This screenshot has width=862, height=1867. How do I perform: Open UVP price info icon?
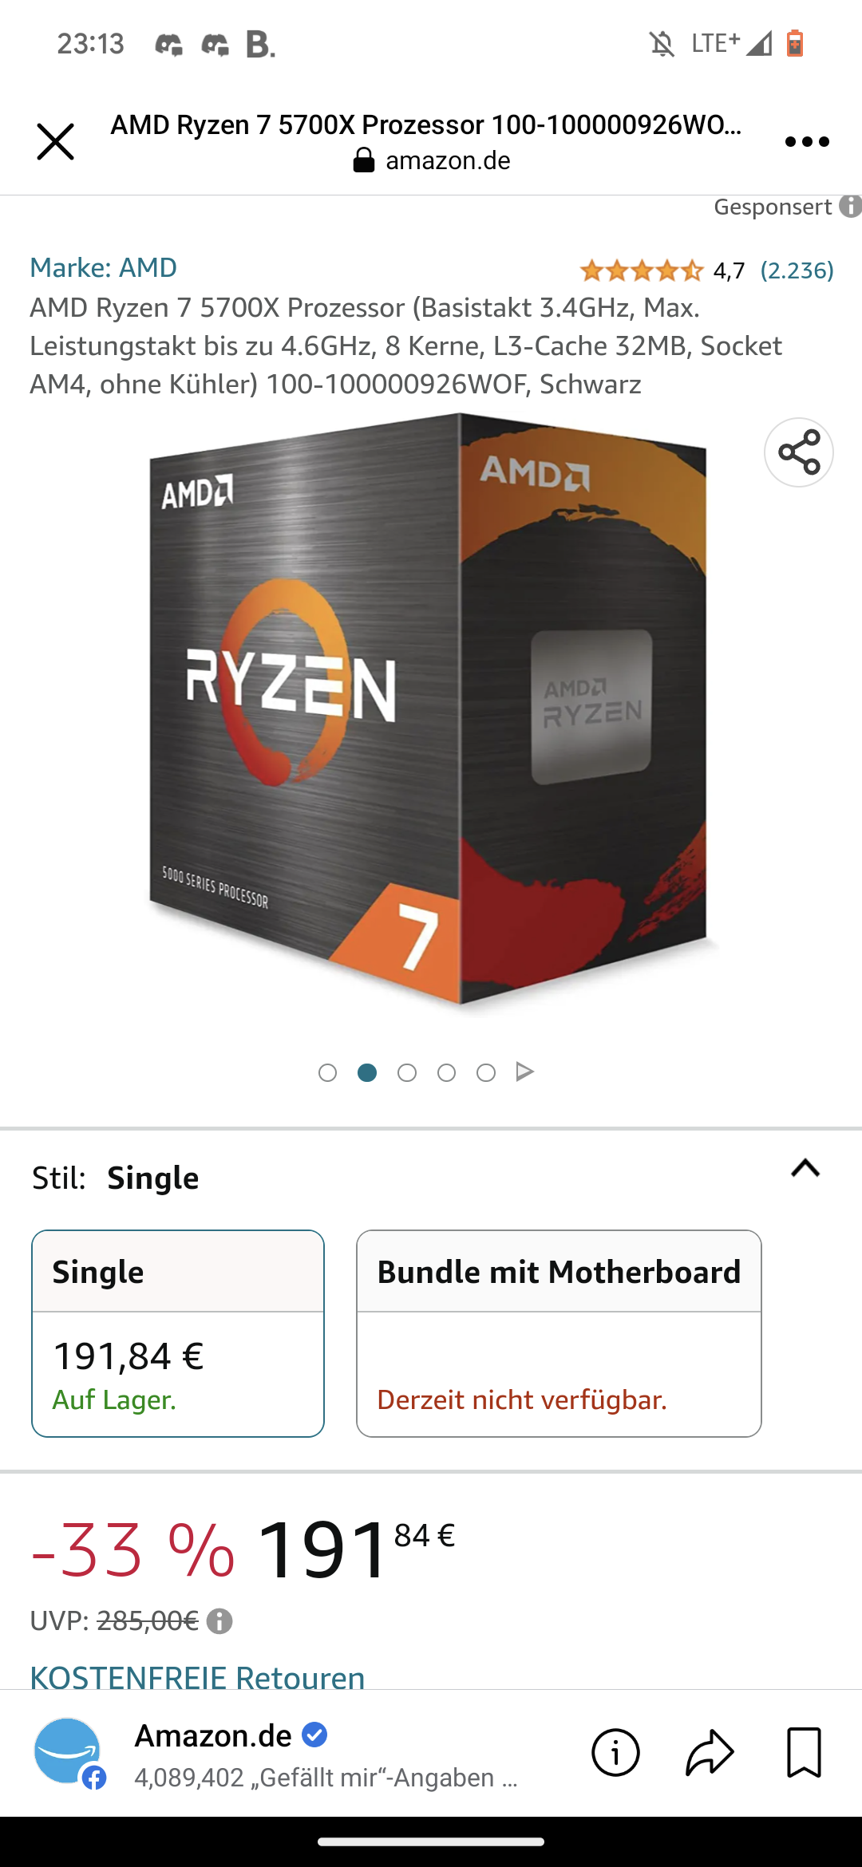click(x=219, y=1621)
